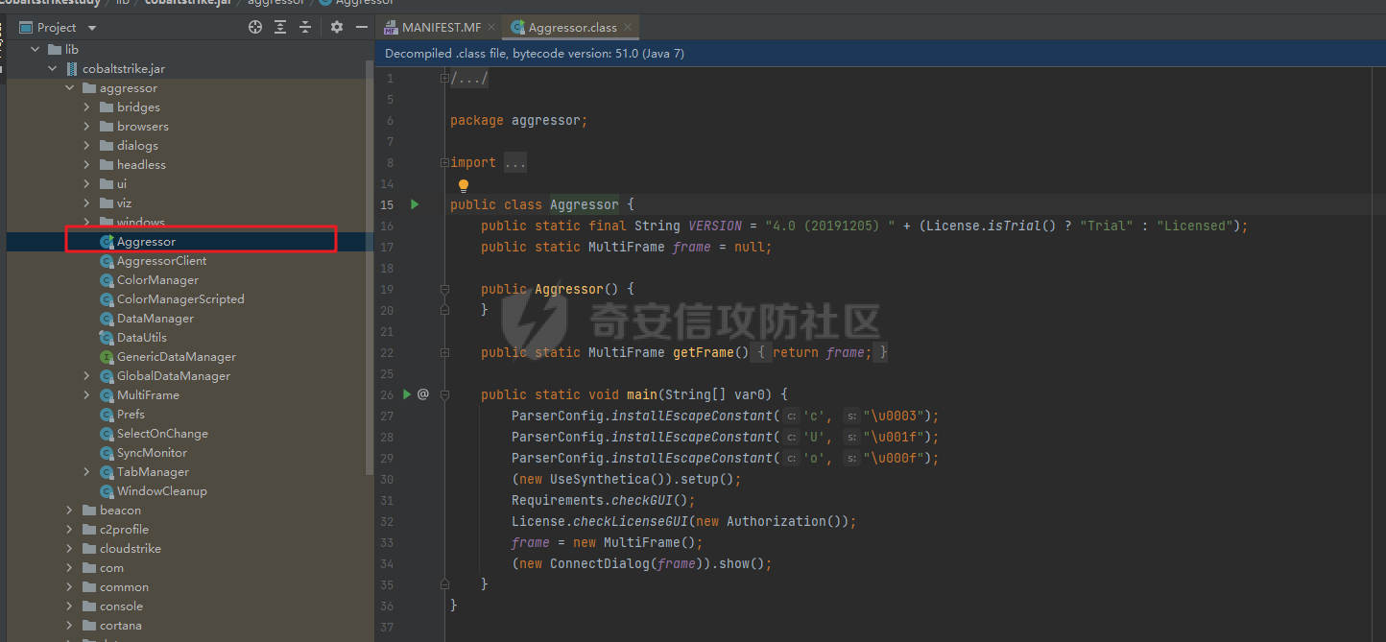Select the ui folder in tree

coord(122,184)
